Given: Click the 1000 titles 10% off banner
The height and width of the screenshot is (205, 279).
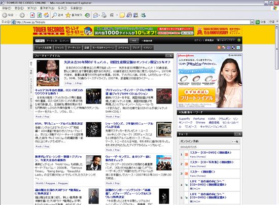Looking at the screenshot, I should coord(144,31).
